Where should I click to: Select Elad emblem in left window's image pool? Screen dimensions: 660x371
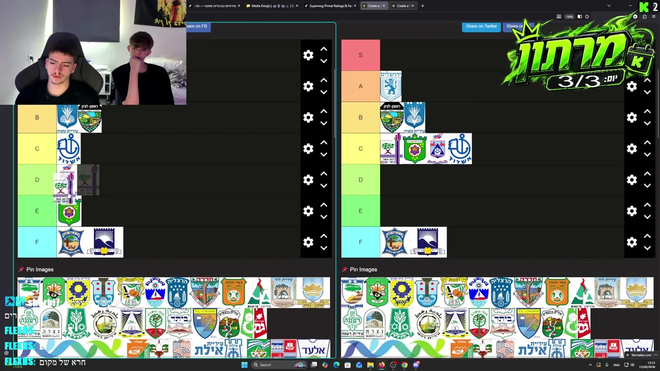[314, 349]
